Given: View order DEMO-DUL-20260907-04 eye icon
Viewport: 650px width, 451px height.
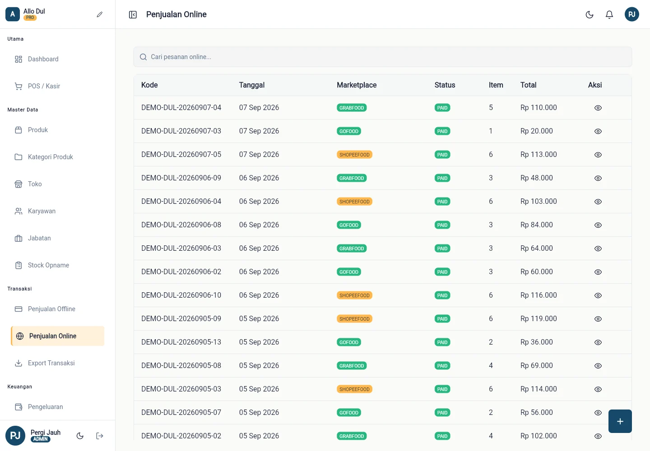Looking at the screenshot, I should [598, 108].
